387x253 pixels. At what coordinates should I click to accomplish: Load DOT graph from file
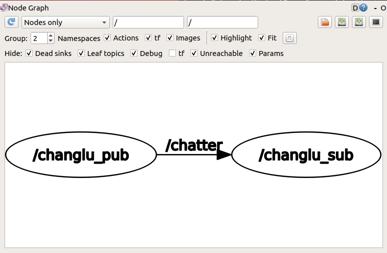[324, 22]
